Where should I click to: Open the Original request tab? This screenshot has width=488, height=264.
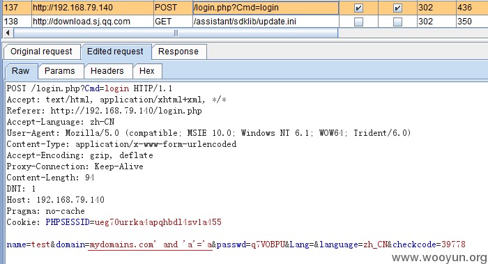[x=41, y=52]
